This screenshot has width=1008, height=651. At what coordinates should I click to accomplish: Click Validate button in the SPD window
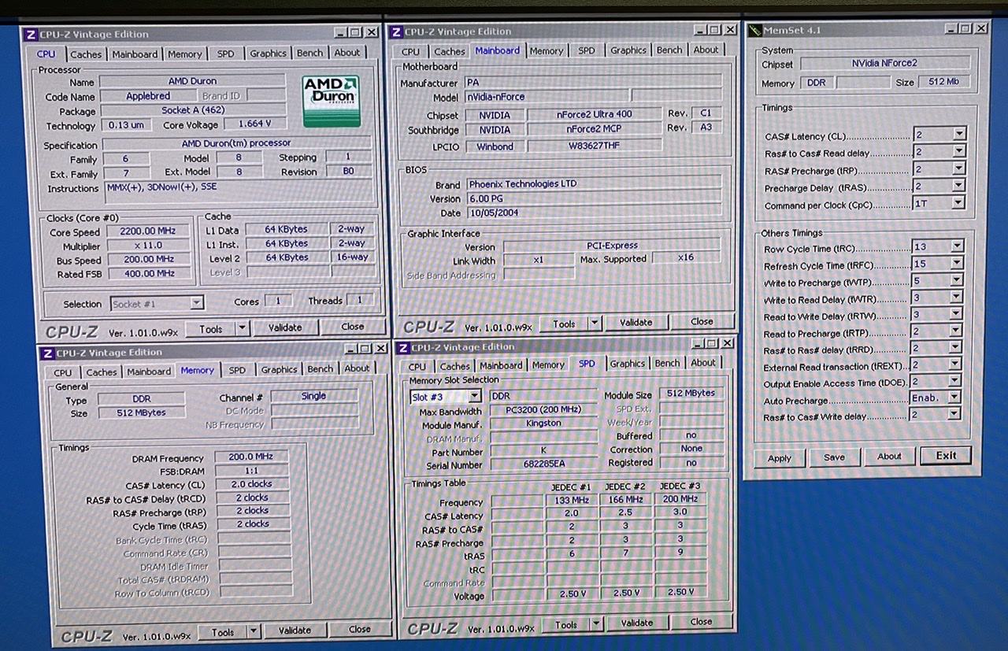[636, 623]
